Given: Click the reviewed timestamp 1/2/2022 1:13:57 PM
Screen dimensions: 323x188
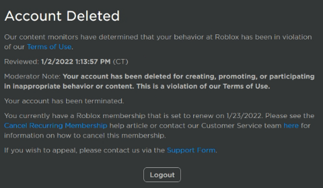Looking at the screenshot, I should [76, 62].
